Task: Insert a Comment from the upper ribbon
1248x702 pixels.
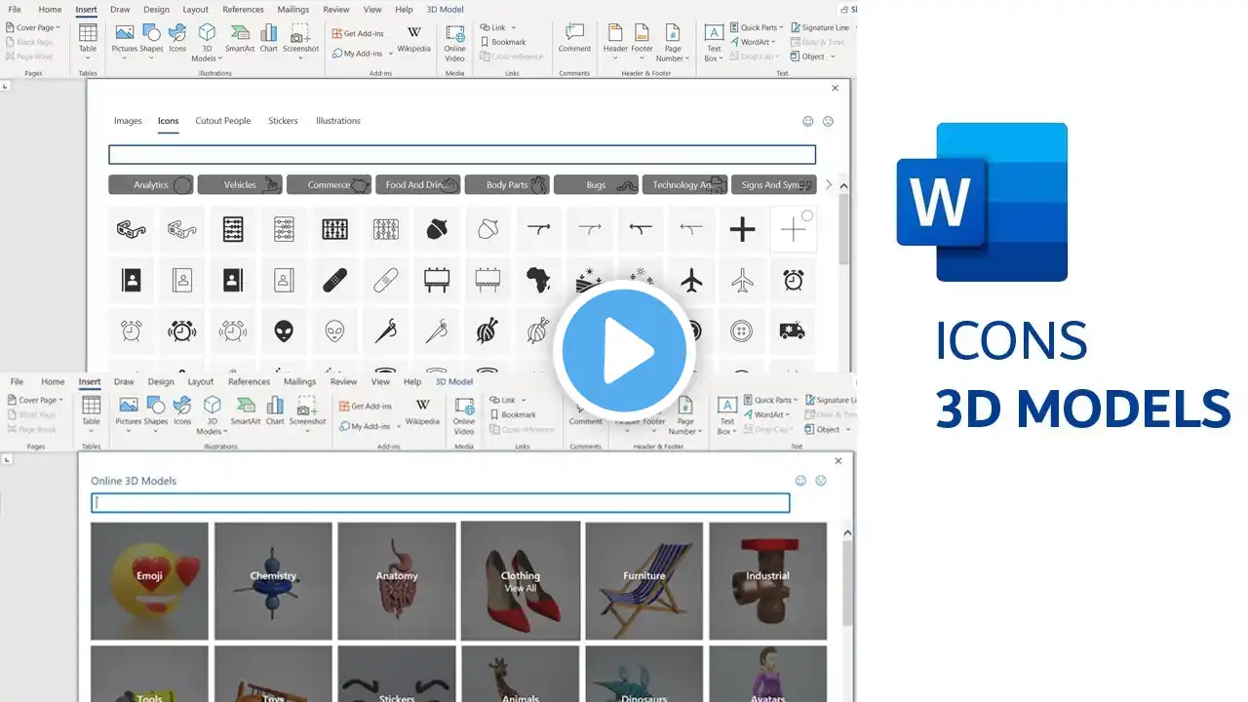Action: (x=574, y=39)
